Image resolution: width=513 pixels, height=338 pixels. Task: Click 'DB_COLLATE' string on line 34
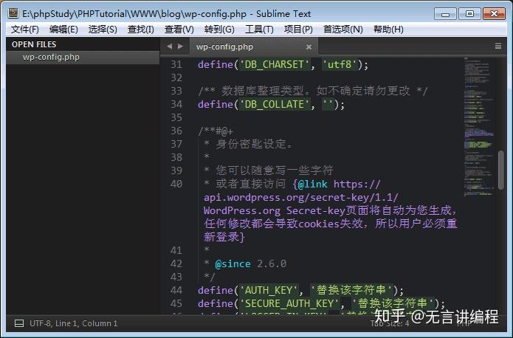click(275, 104)
